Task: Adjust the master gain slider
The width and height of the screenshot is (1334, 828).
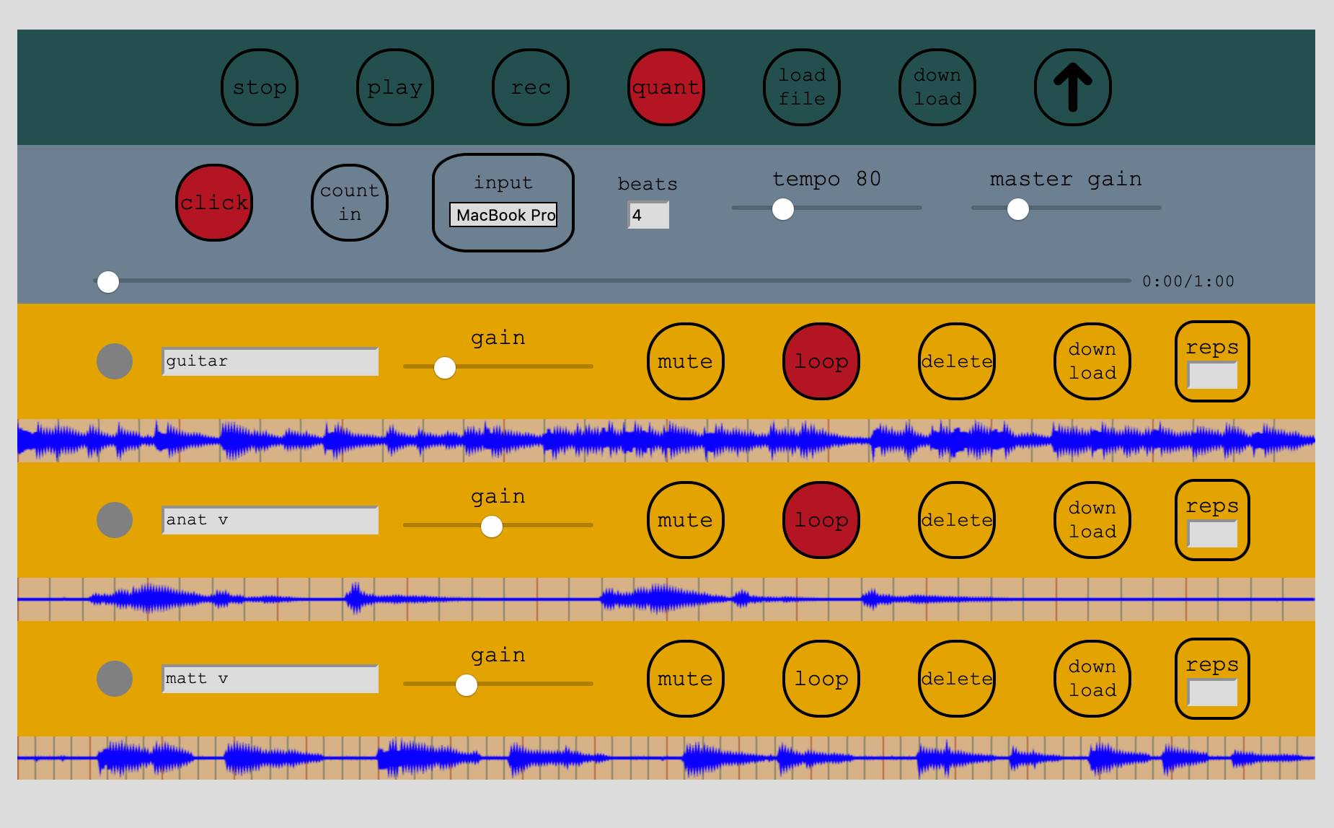Action: (1017, 208)
